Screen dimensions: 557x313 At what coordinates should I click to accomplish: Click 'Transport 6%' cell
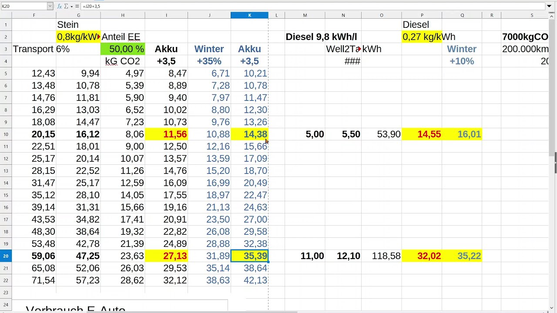pos(41,49)
